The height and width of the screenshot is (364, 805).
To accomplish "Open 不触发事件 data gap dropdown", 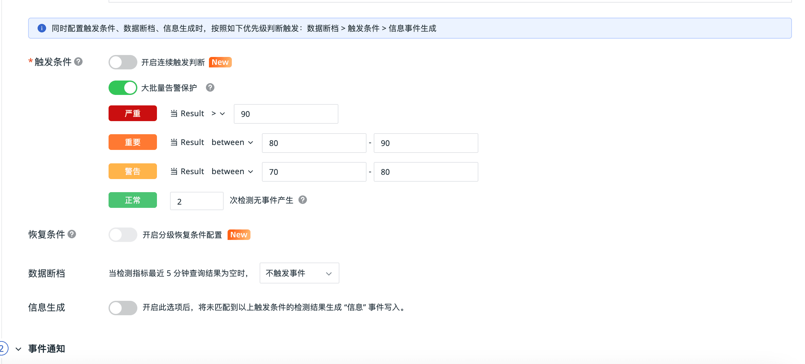I will click(299, 273).
